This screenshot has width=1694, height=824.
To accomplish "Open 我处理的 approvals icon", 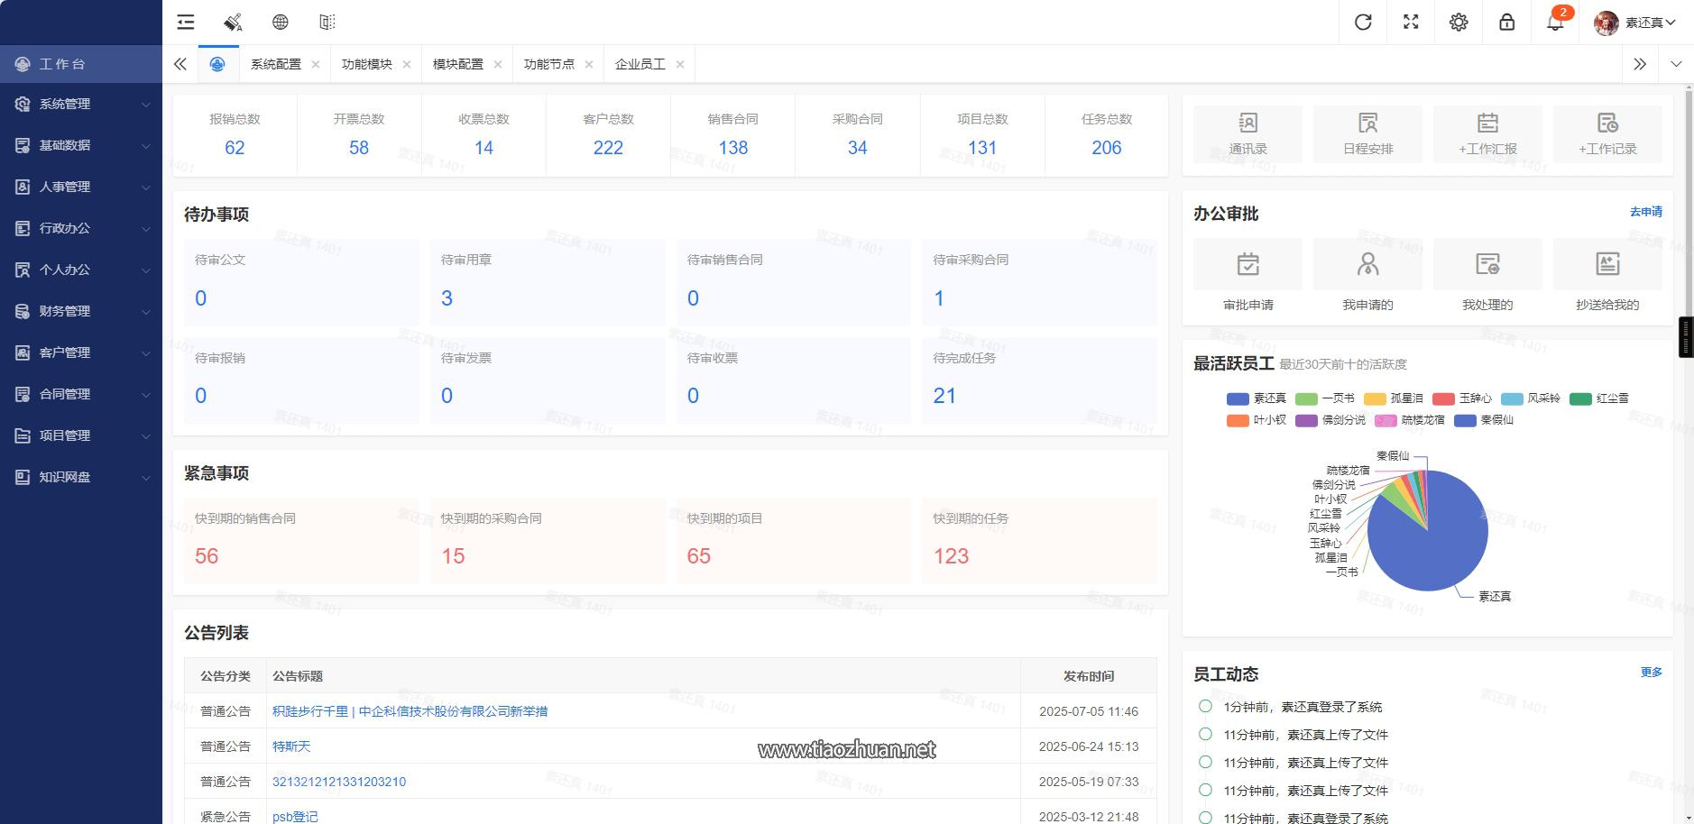I will click(1487, 264).
